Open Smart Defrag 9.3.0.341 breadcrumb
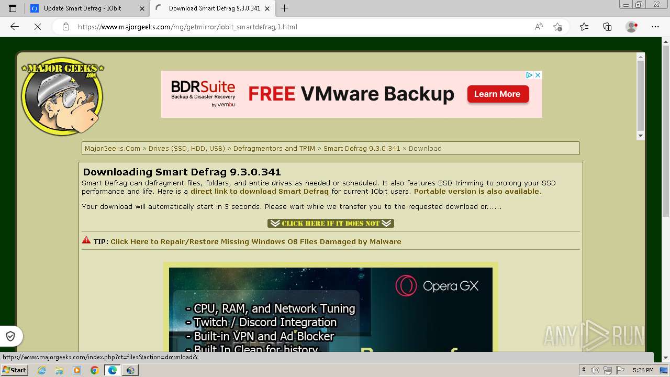670x377 pixels. (362, 148)
